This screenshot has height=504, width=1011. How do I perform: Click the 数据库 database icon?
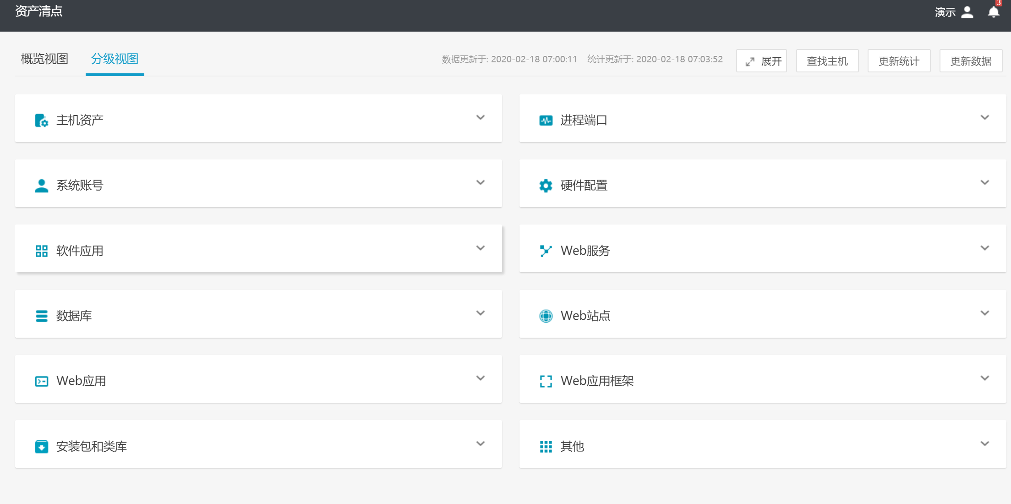tap(41, 316)
